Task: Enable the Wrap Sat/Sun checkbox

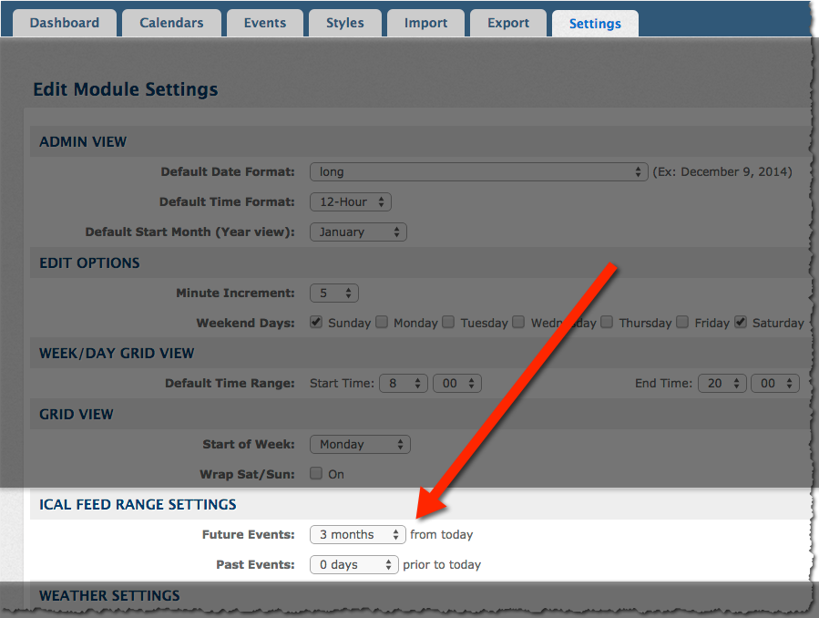Action: point(316,473)
